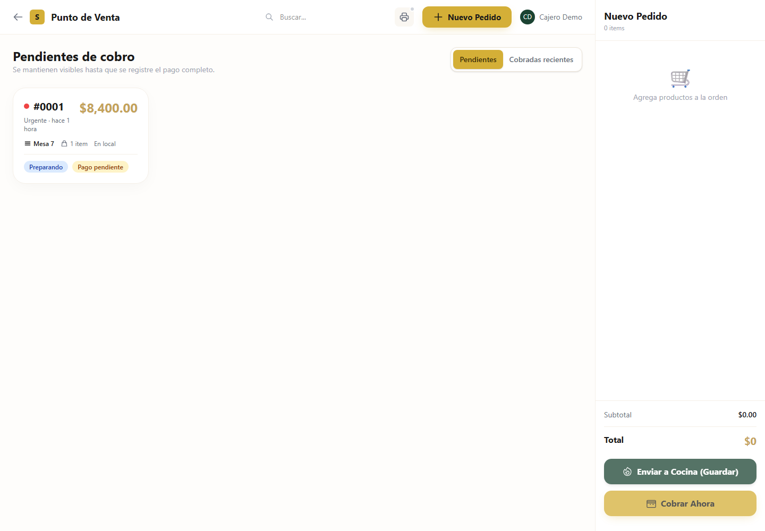Click Enviar a Cocina (Guardar) button
Image resolution: width=765 pixels, height=531 pixels.
(680, 472)
